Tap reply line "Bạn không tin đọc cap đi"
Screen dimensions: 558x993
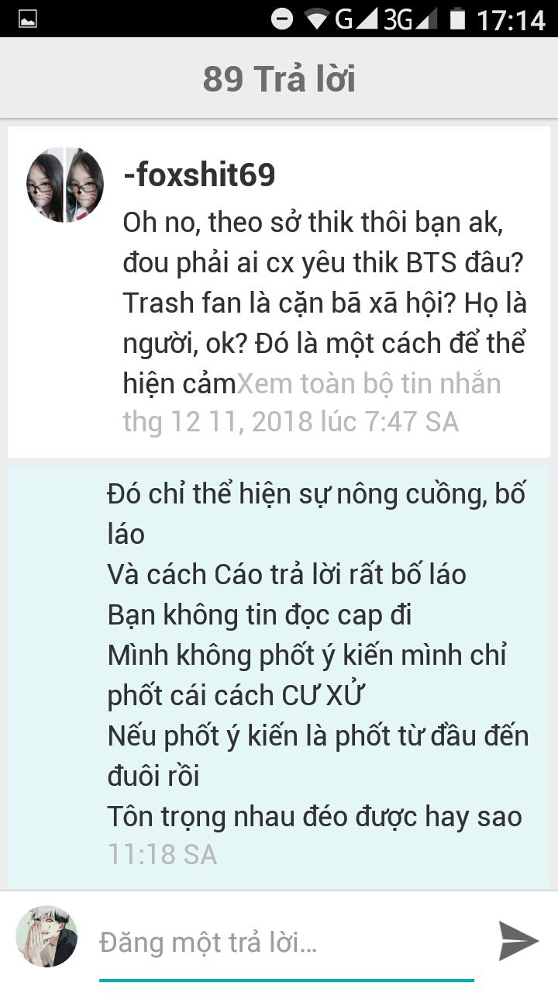pos(260,614)
